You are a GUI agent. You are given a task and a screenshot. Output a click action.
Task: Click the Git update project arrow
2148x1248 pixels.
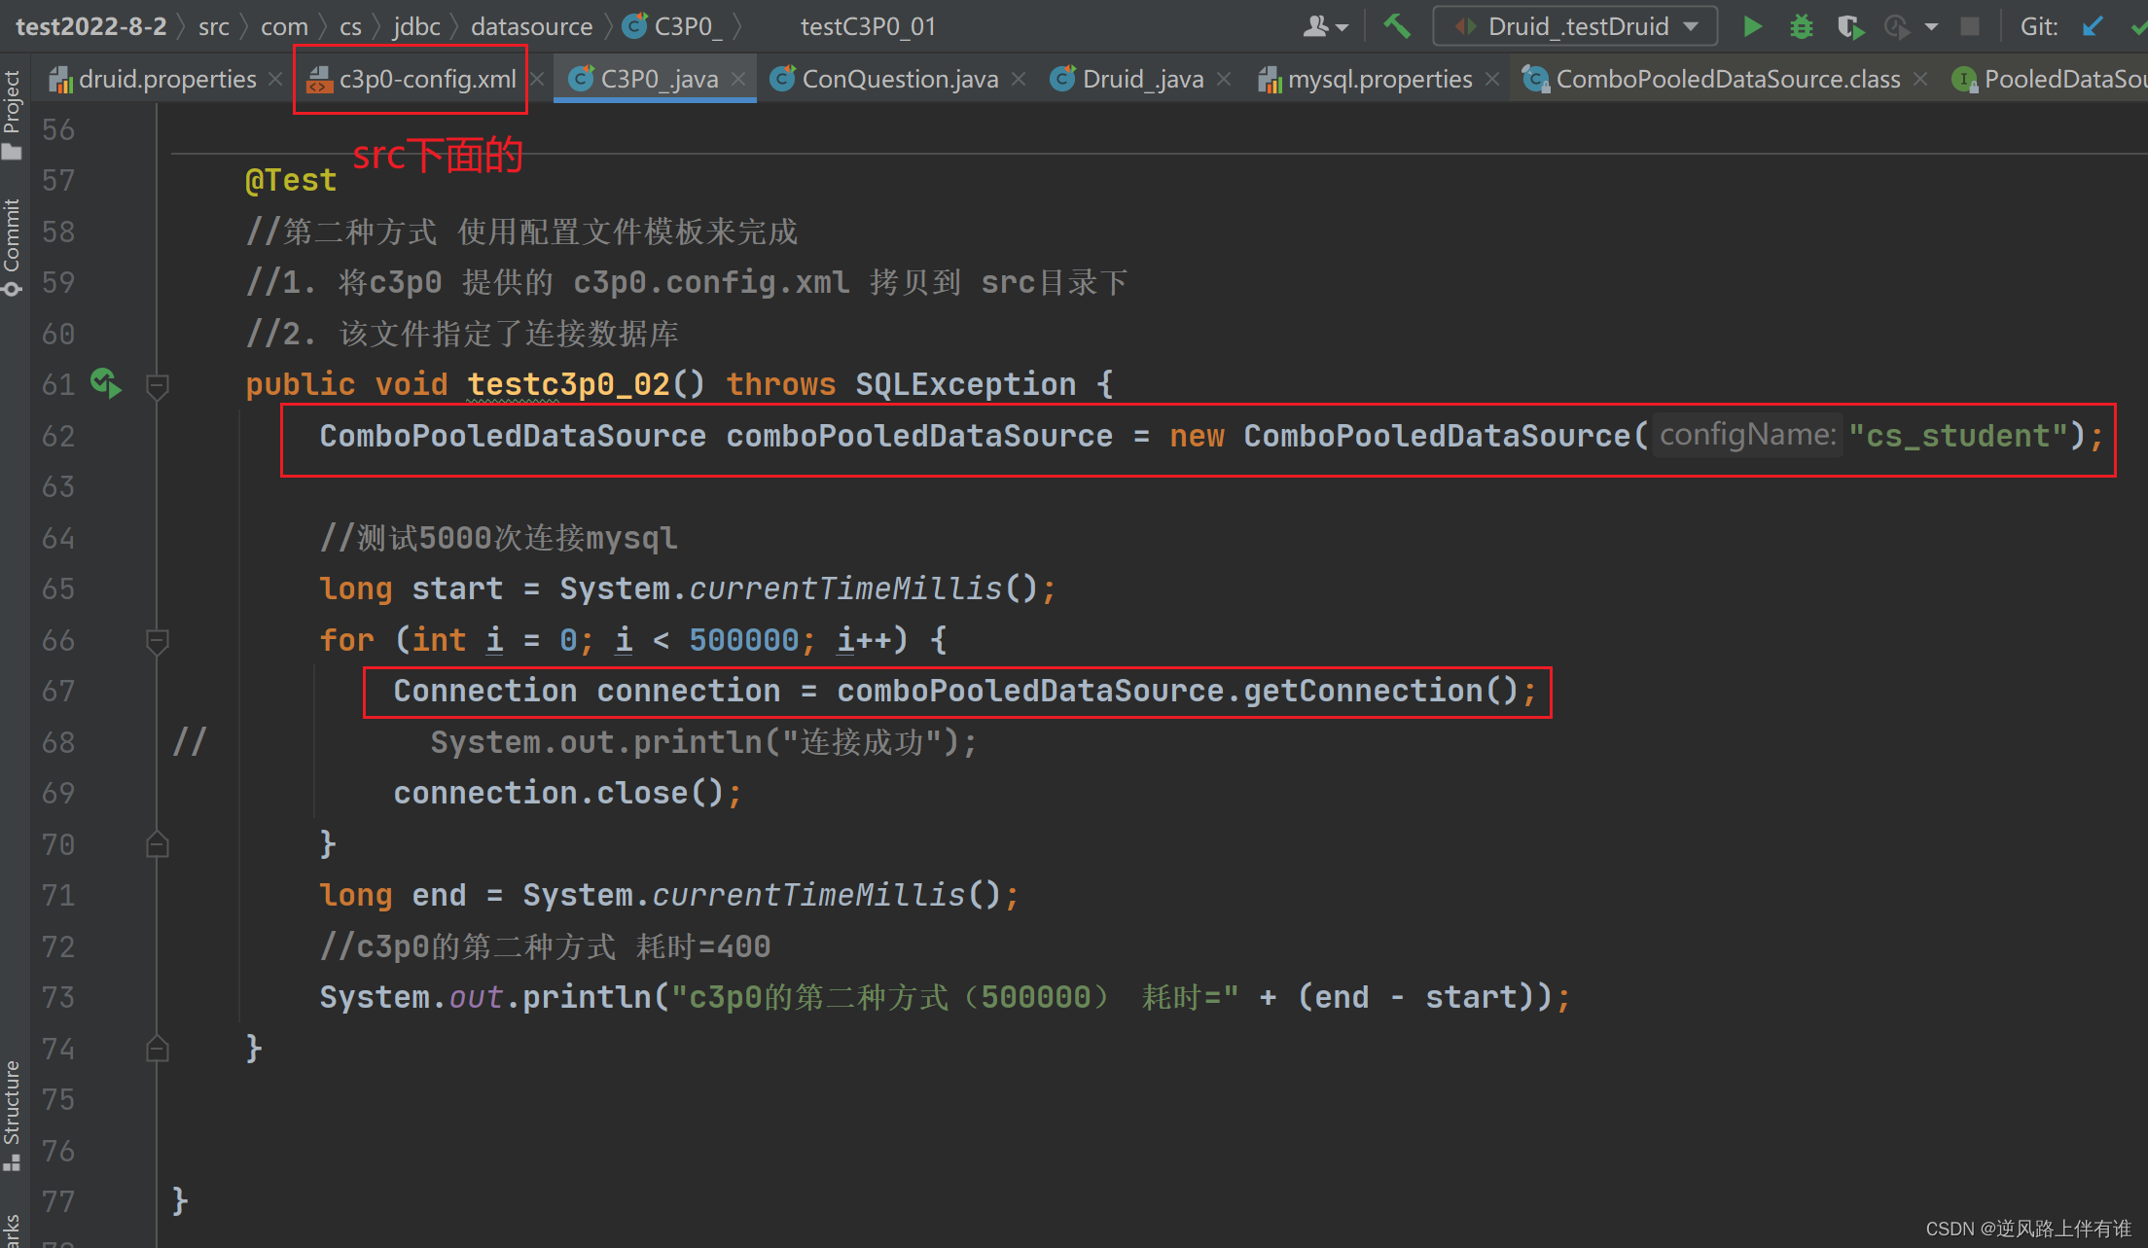click(2093, 26)
